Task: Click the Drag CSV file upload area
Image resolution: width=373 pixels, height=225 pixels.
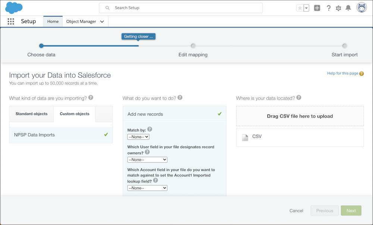Action: (x=300, y=116)
